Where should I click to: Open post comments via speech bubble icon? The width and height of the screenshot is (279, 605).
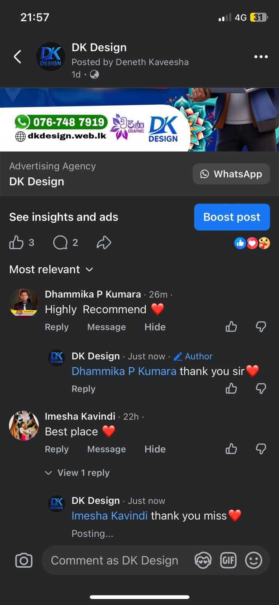(60, 242)
